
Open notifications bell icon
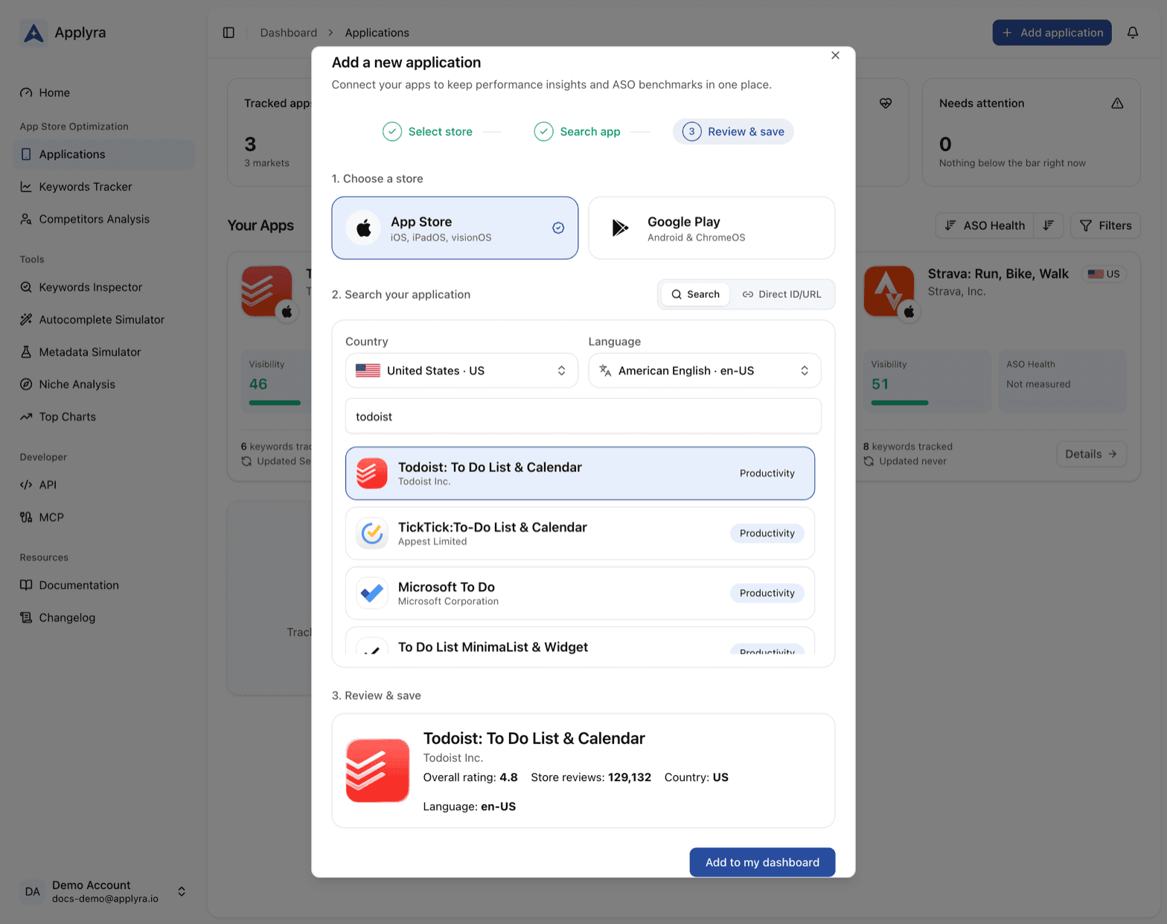1132,33
